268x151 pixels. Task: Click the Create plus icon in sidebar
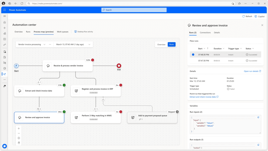click(5, 28)
